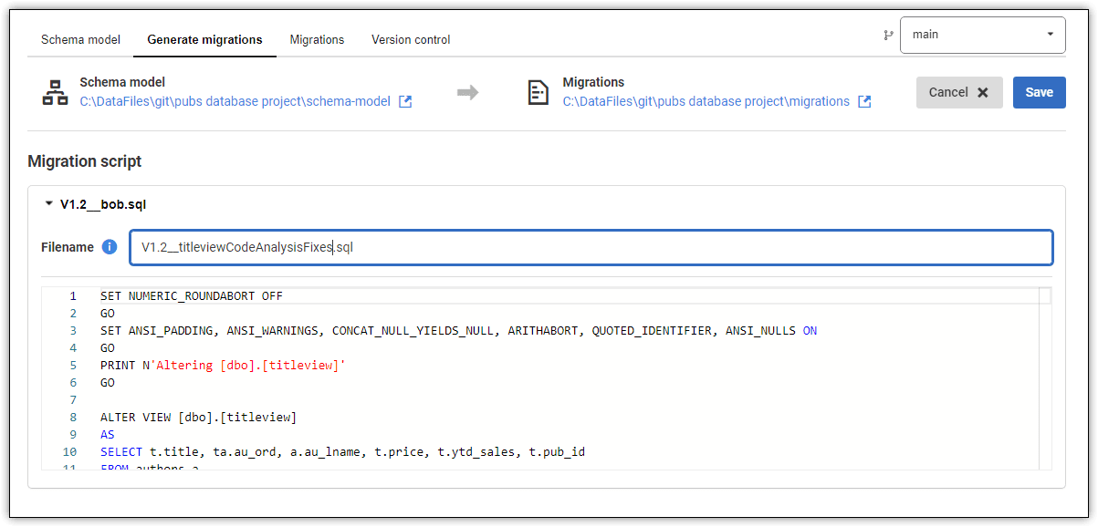Click the Schema model hierarchy icon
1098x527 pixels.
(55, 92)
